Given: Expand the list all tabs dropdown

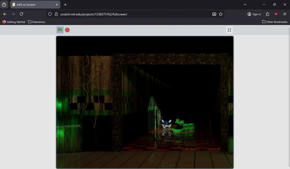Looking at the screenshot, I should 245,4.
